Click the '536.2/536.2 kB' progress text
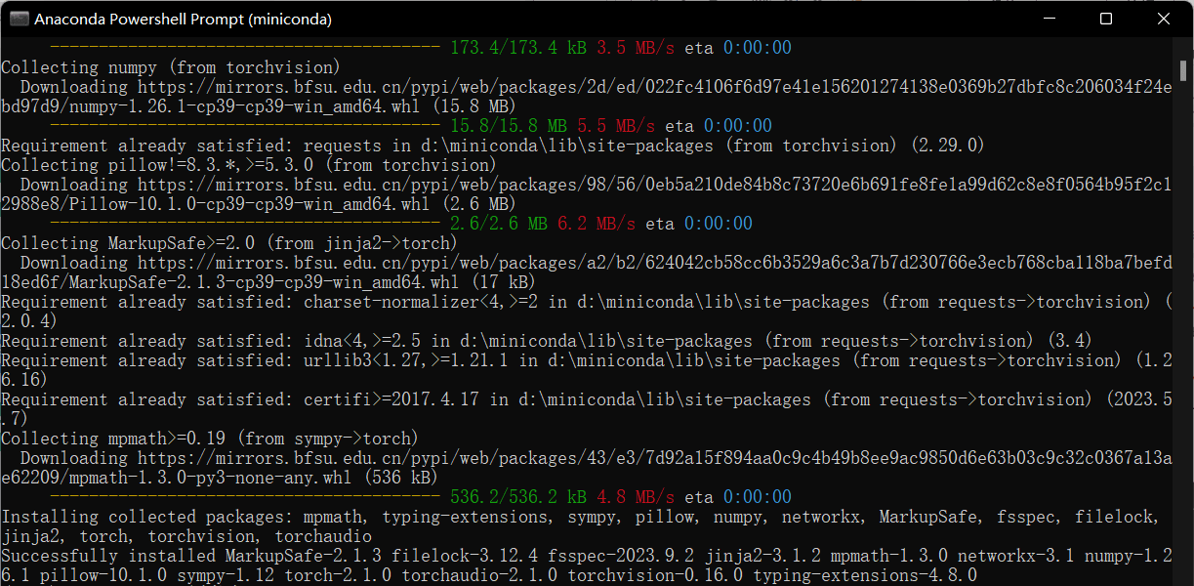Image resolution: width=1194 pixels, height=586 pixels. coord(518,497)
